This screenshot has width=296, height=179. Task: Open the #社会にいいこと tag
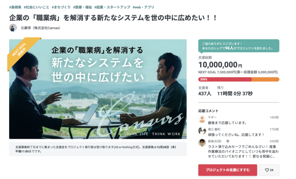coord(36,7)
